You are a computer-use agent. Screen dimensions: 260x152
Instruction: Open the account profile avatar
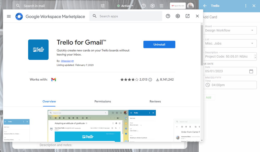[191, 6]
